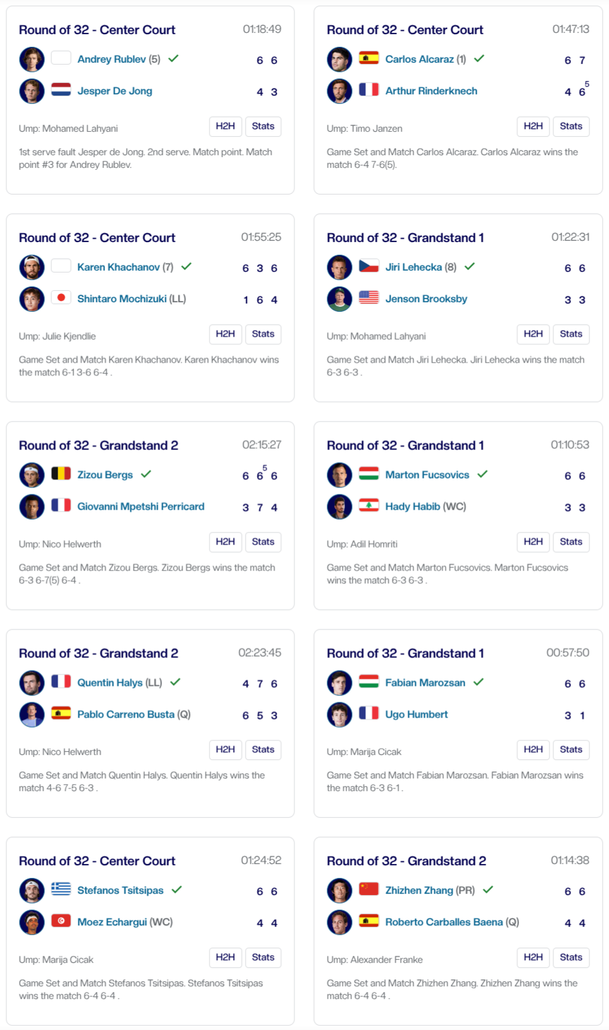Viewport: 609px width, 1030px height.
Task: Click the Belgium flag beside Zizou Bergs
Action: pos(61,474)
